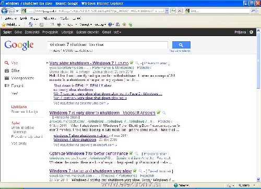261x189 pixels.
Task: Open Gmail from the Google top bar
Action: (106, 32)
